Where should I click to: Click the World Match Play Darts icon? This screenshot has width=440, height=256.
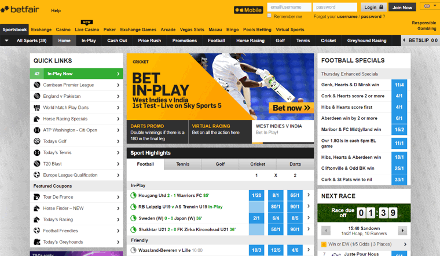coord(36,108)
